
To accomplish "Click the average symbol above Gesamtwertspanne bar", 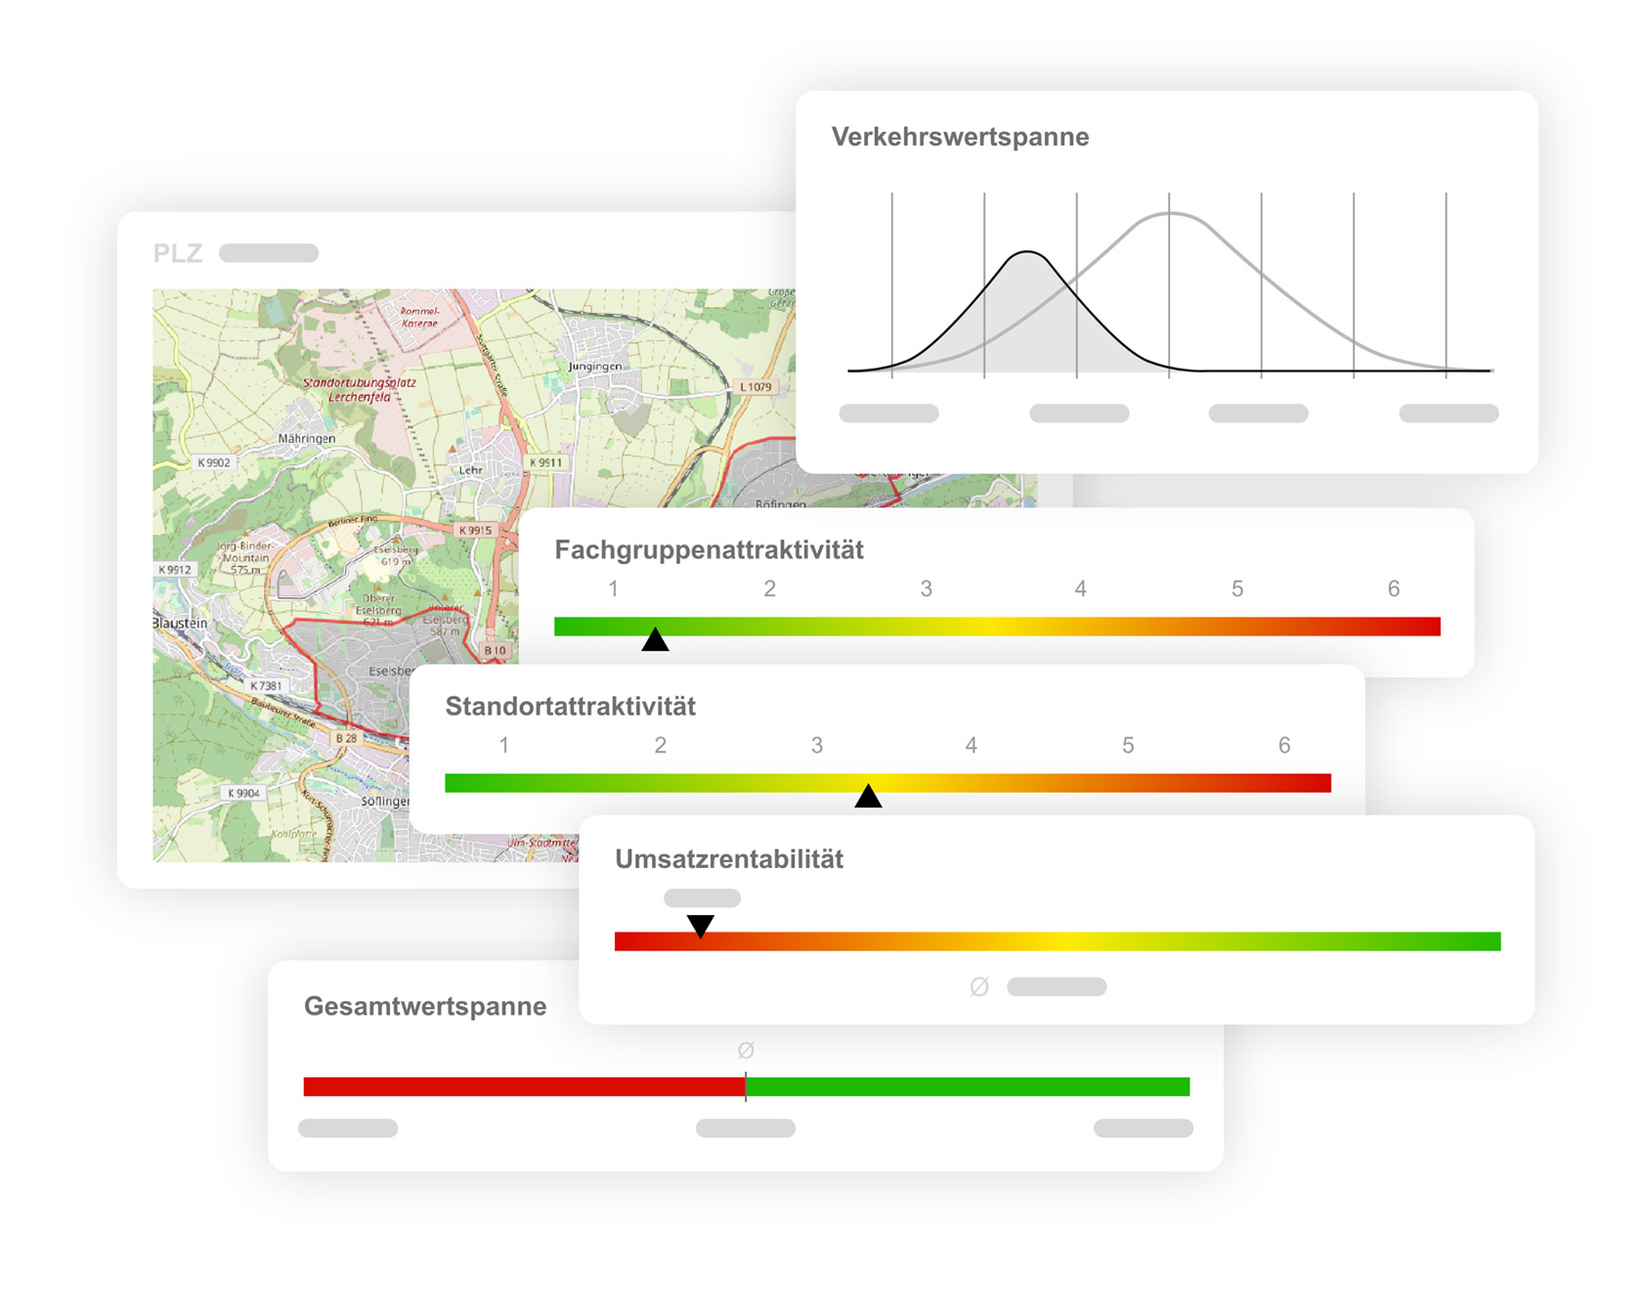I will [746, 1051].
